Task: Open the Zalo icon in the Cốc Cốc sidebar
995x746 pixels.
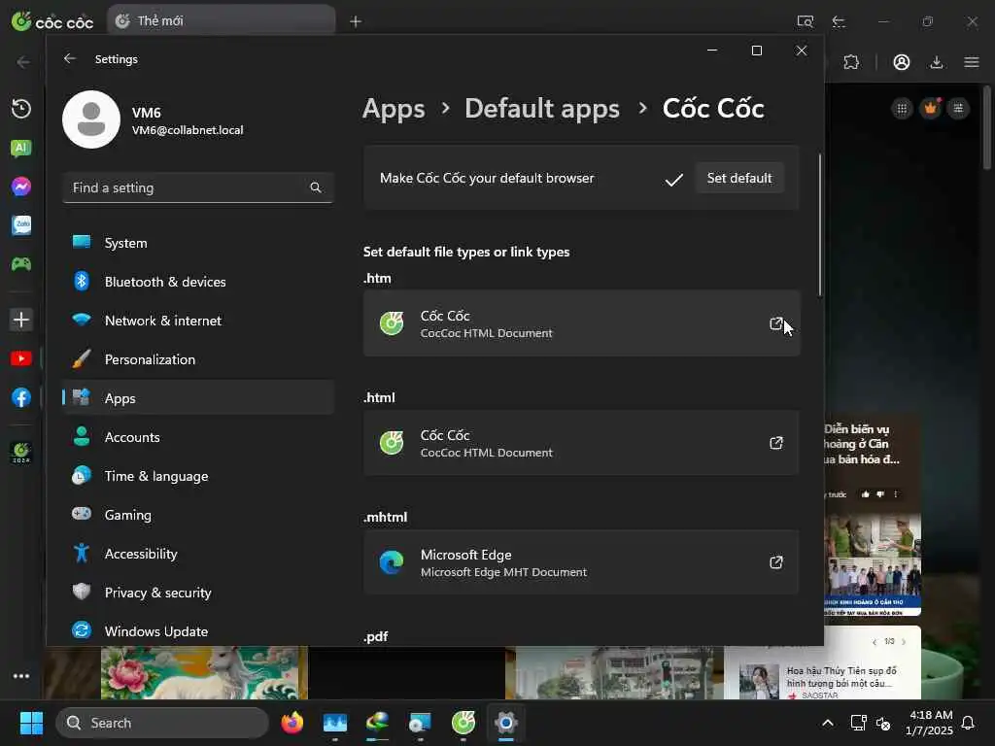Action: (x=21, y=225)
